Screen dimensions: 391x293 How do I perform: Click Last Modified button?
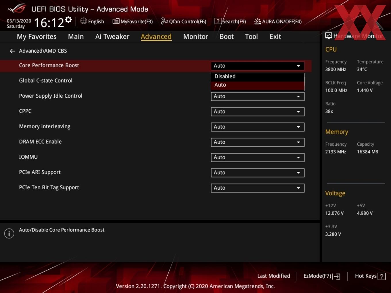tap(274, 276)
